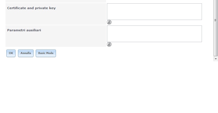The height and width of the screenshot is (113, 218).
Task: Show help icon beneath the certificate textarea
Action: coord(109,22)
